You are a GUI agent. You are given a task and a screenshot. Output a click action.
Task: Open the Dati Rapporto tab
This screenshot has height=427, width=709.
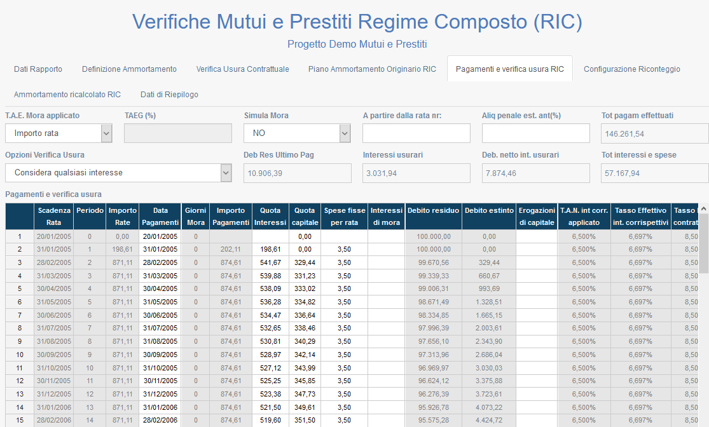tap(38, 69)
